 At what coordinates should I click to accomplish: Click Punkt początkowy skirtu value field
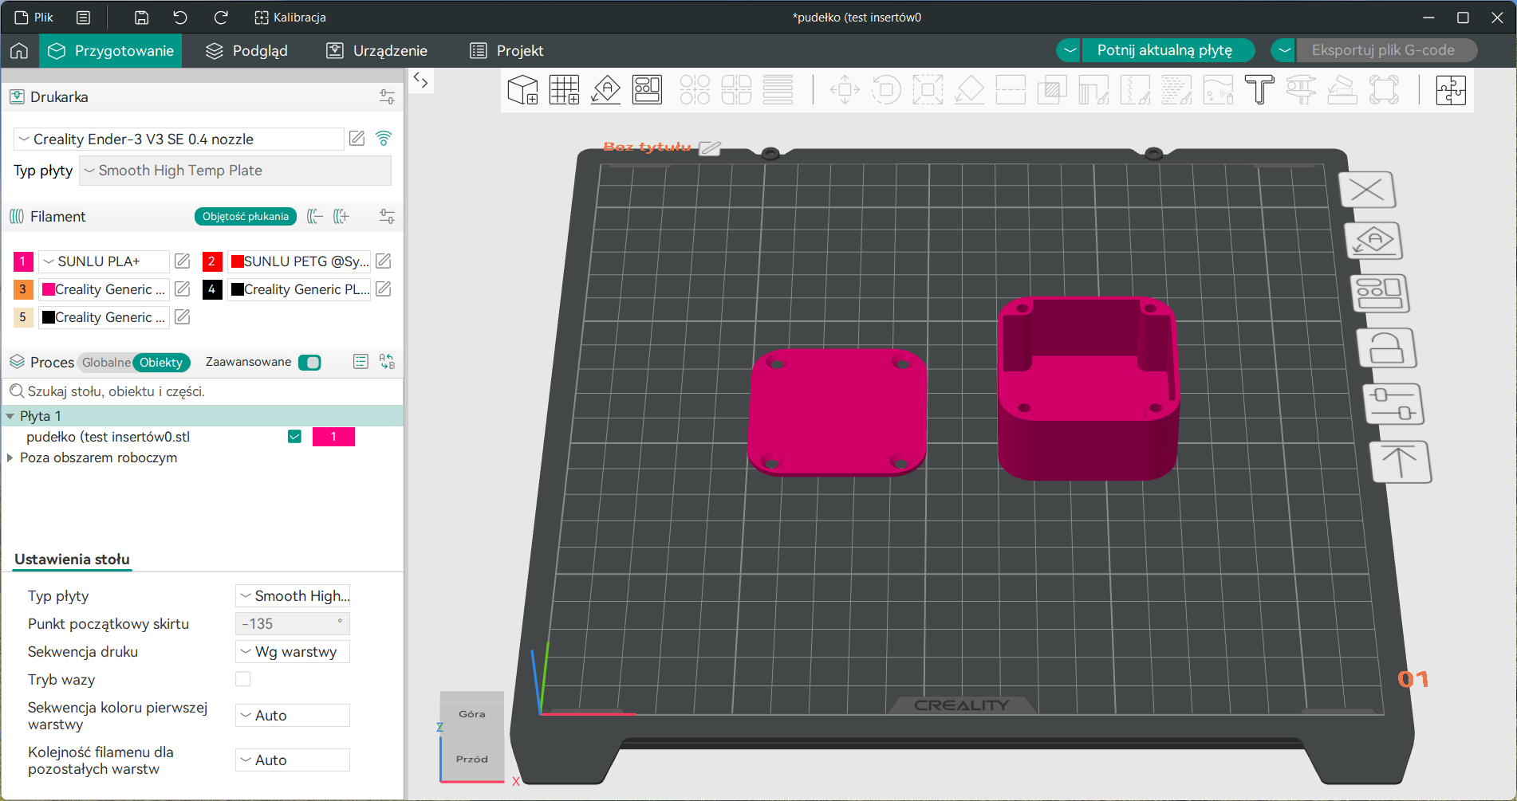point(293,624)
